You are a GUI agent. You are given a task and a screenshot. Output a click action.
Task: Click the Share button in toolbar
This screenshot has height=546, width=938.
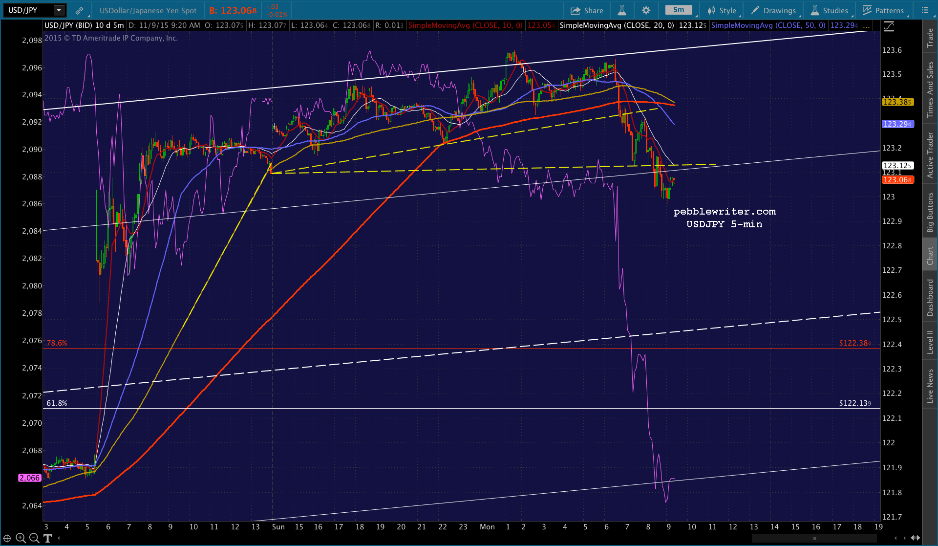tap(587, 10)
